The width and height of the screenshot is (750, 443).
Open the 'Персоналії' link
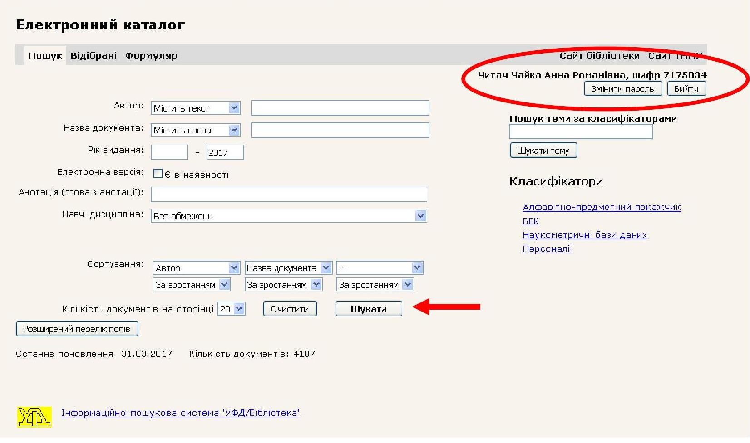coord(547,249)
